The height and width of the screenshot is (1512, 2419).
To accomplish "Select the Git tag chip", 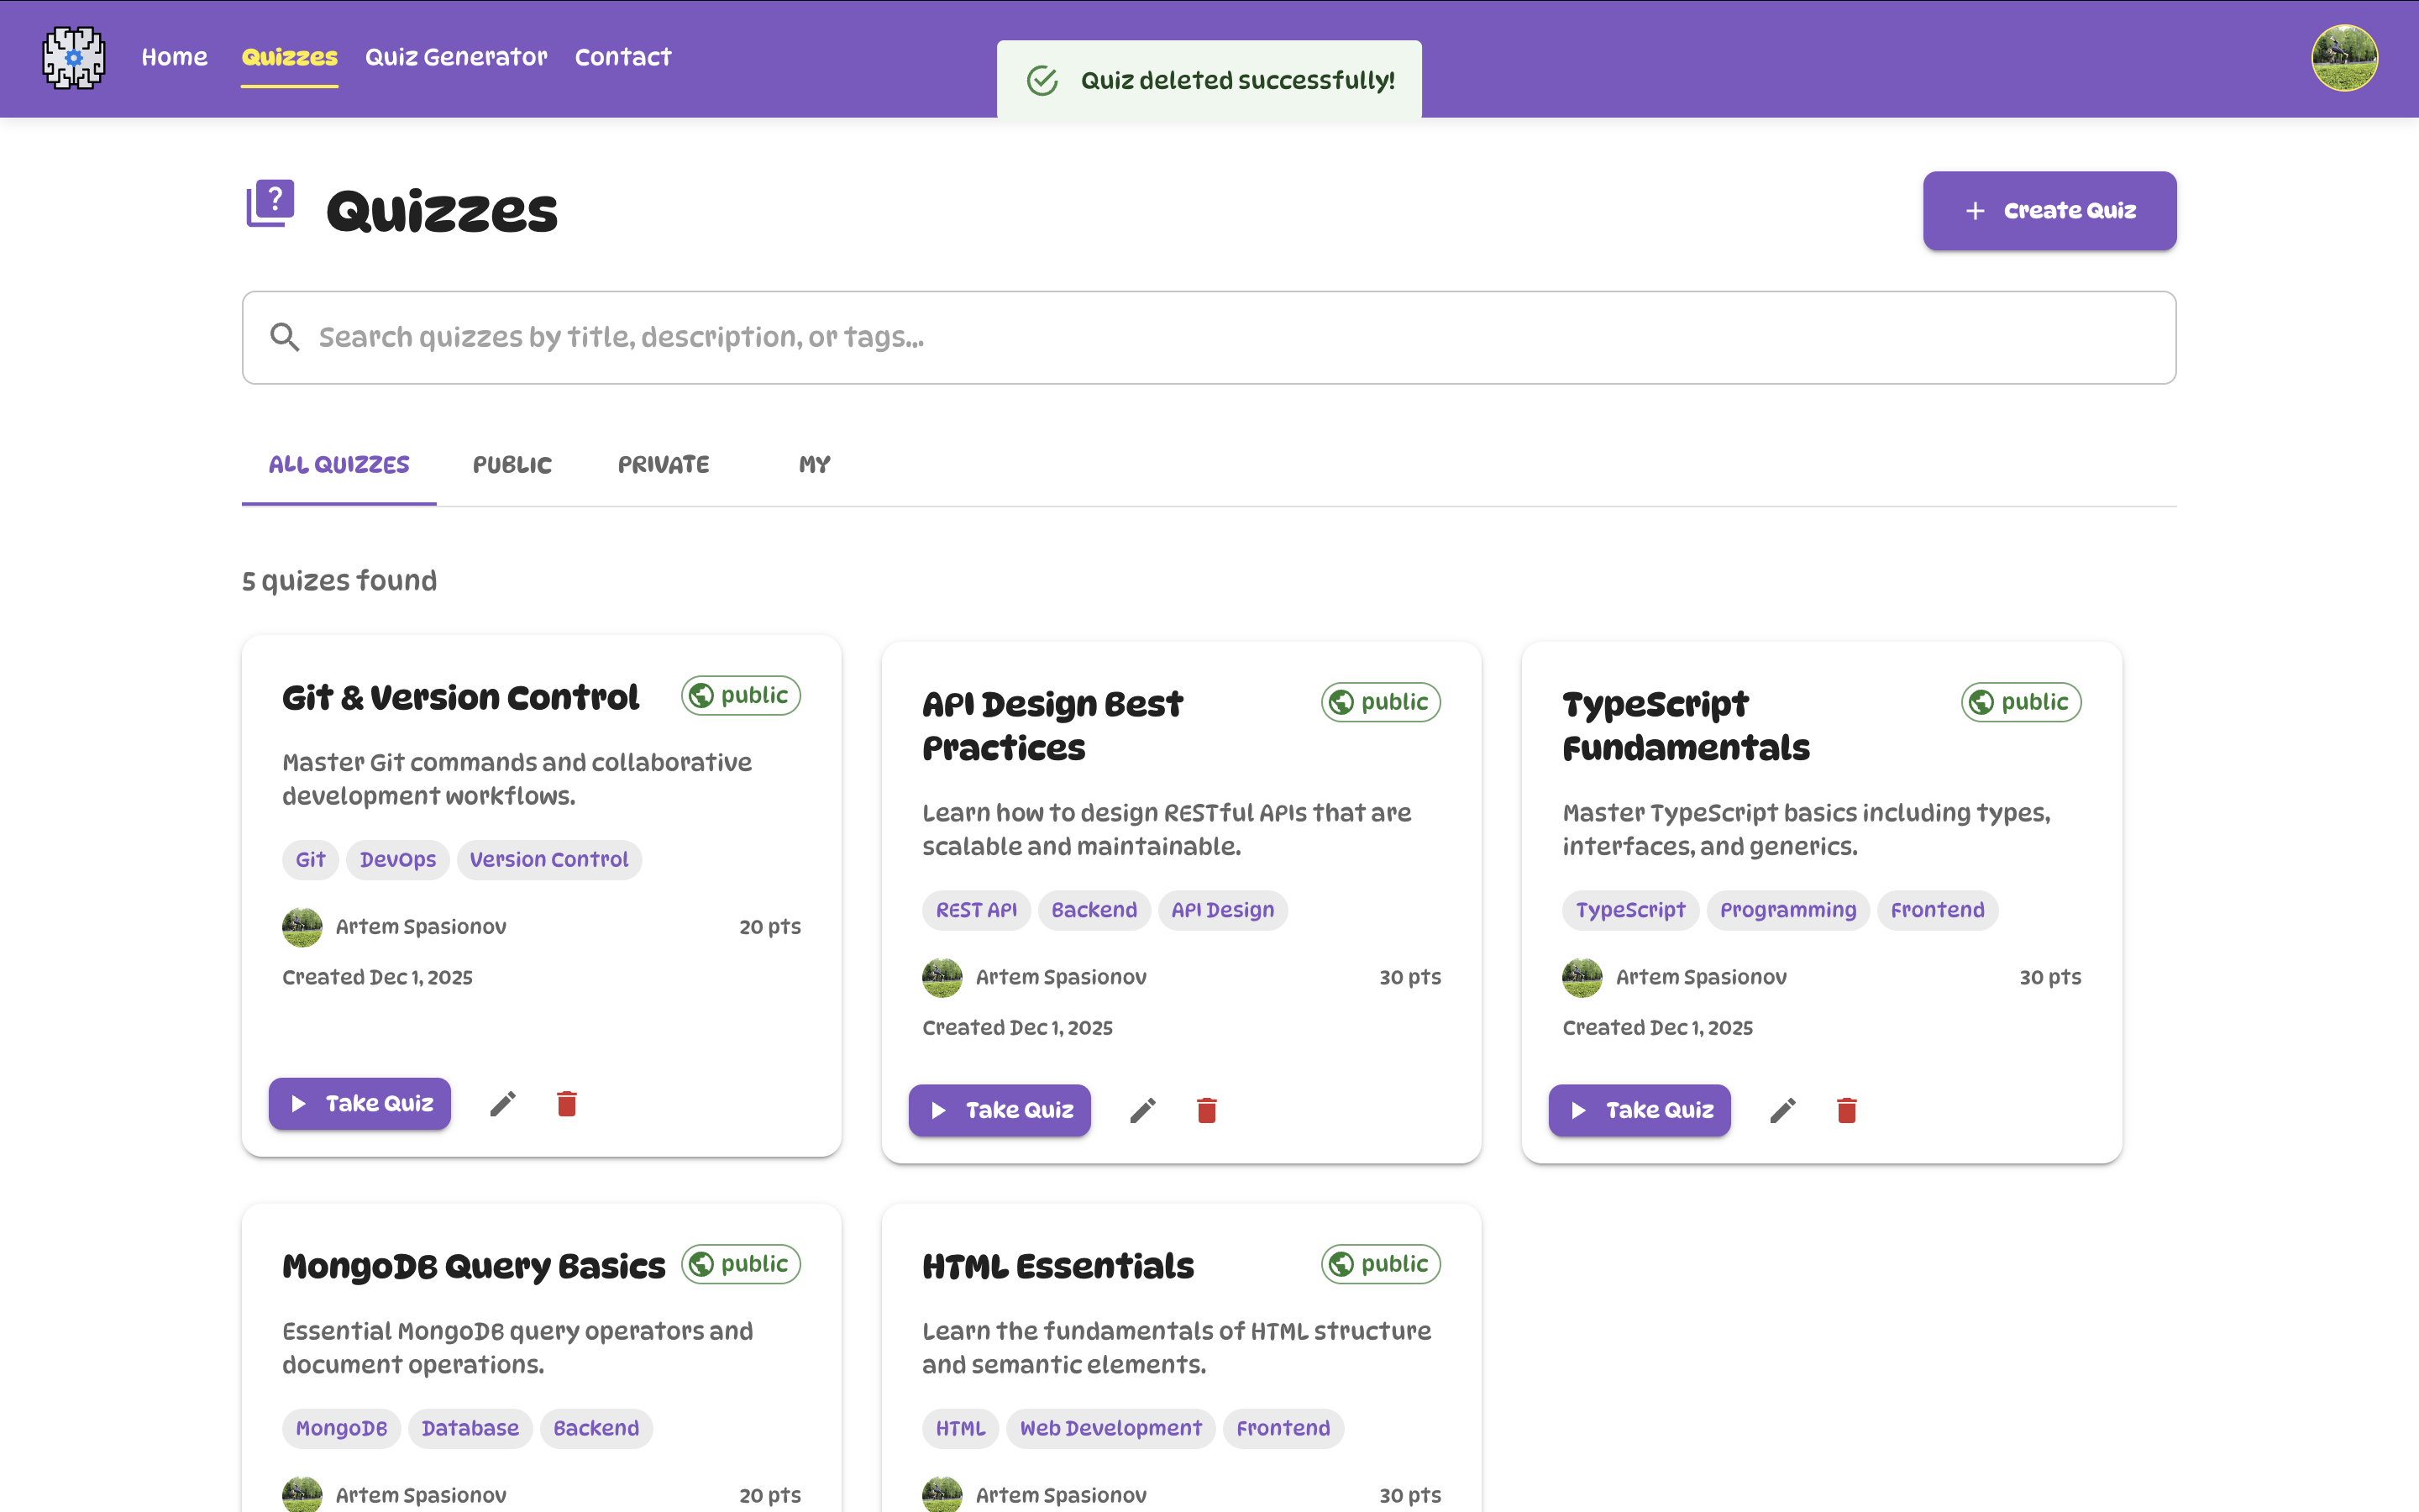I will (310, 859).
